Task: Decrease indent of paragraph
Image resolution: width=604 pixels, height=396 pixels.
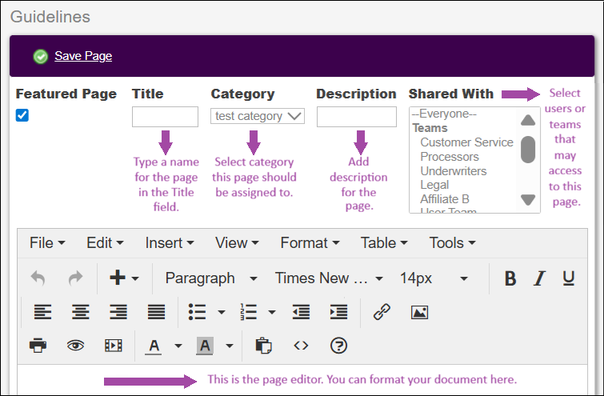Action: point(301,312)
